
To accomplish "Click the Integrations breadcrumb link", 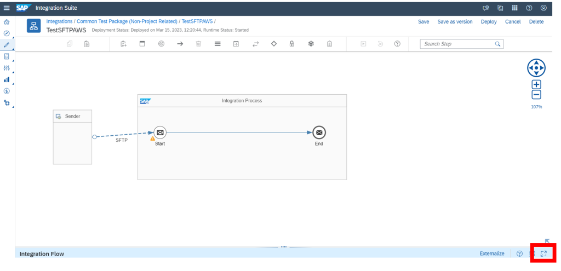I will tap(59, 21).
